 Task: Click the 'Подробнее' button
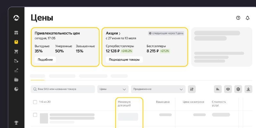pyautogui.click(x=45, y=60)
